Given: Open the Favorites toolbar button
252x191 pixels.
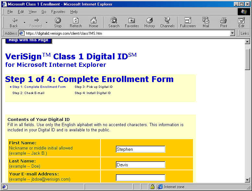Looking at the screenshot, I should [x=132, y=22].
